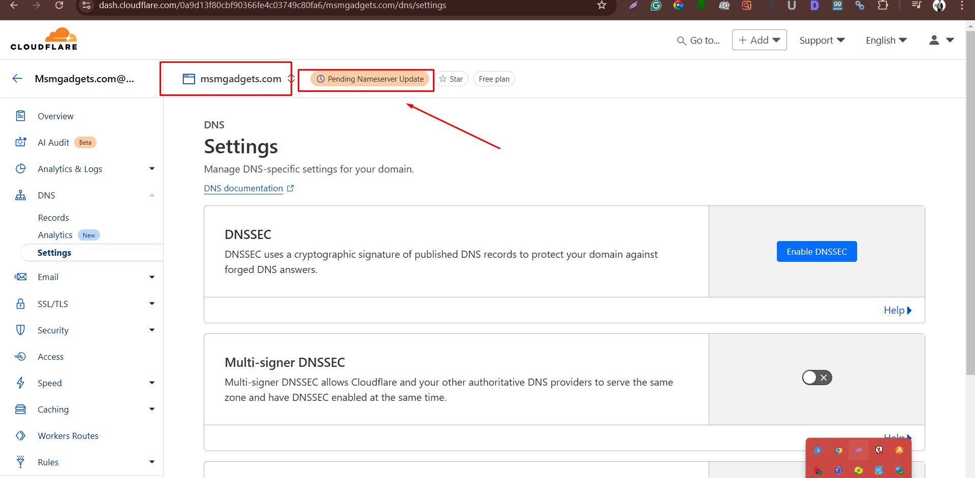975x478 pixels.
Task: Collapse the DNS section arrow
Action: pyautogui.click(x=151, y=195)
